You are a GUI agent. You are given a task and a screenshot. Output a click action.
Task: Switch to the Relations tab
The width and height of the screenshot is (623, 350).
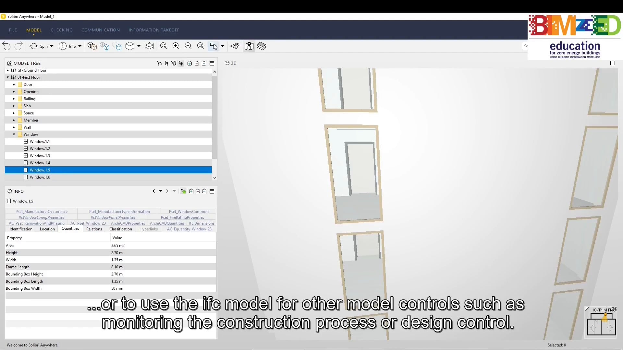pyautogui.click(x=94, y=229)
